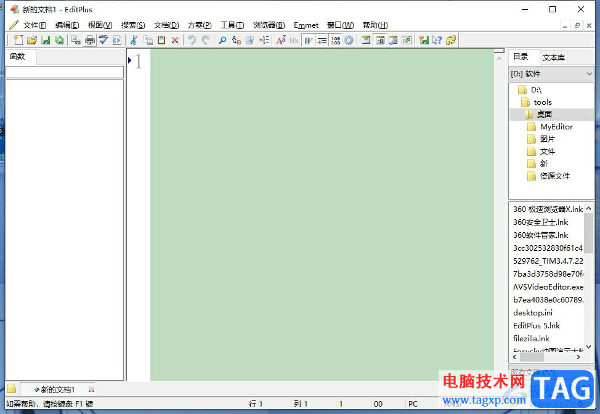Select the 资源文件 folder

coord(555,176)
